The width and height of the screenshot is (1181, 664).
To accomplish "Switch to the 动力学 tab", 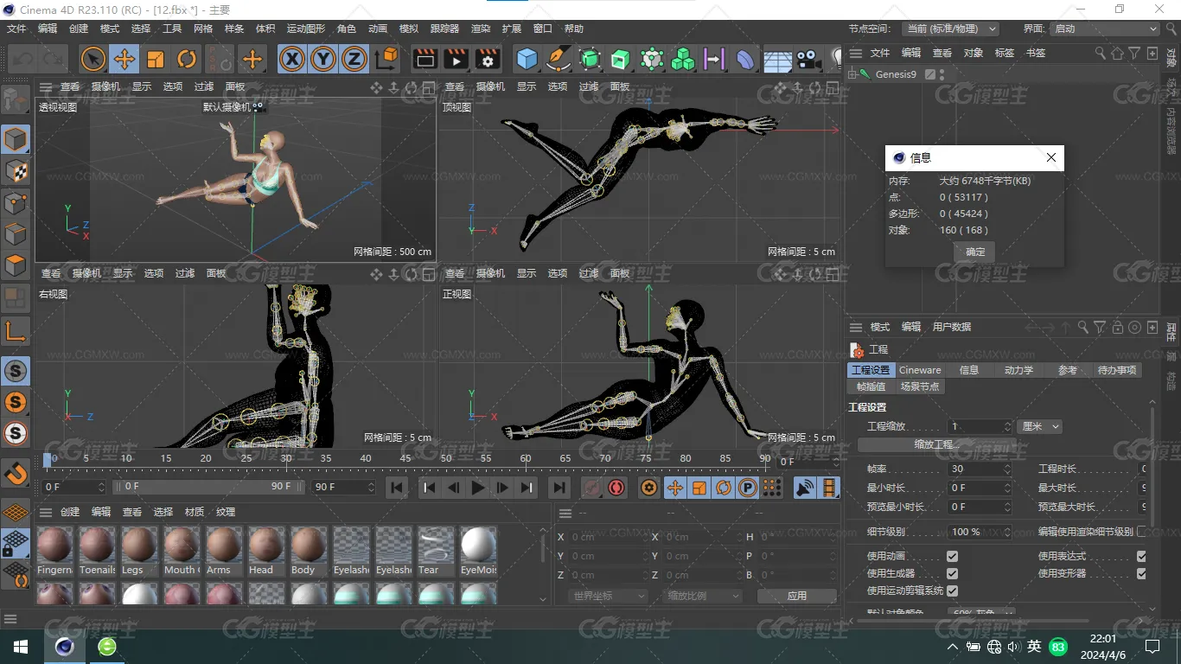I will point(1018,370).
